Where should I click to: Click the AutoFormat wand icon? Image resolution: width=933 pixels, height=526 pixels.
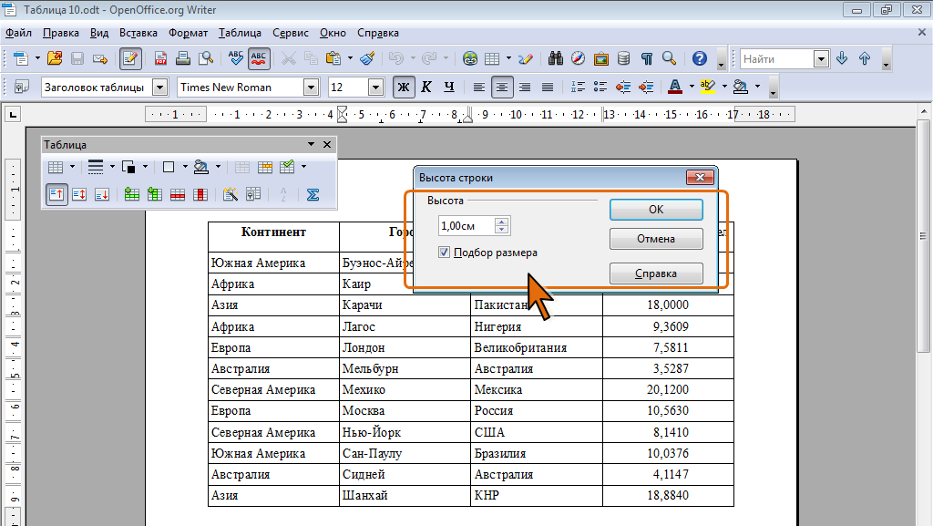pos(230,194)
